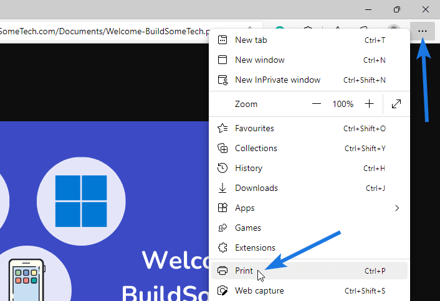This screenshot has width=440, height=301.
Task: Choose Print from the menu
Action: (244, 271)
